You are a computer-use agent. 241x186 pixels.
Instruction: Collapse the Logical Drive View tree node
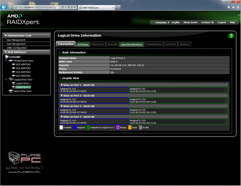click(6, 80)
